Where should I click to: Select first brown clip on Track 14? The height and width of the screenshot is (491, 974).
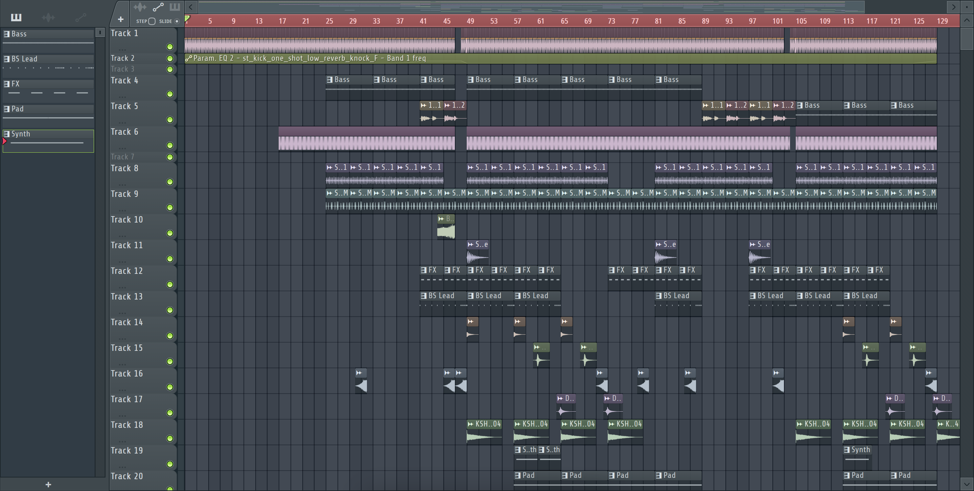[473, 330]
